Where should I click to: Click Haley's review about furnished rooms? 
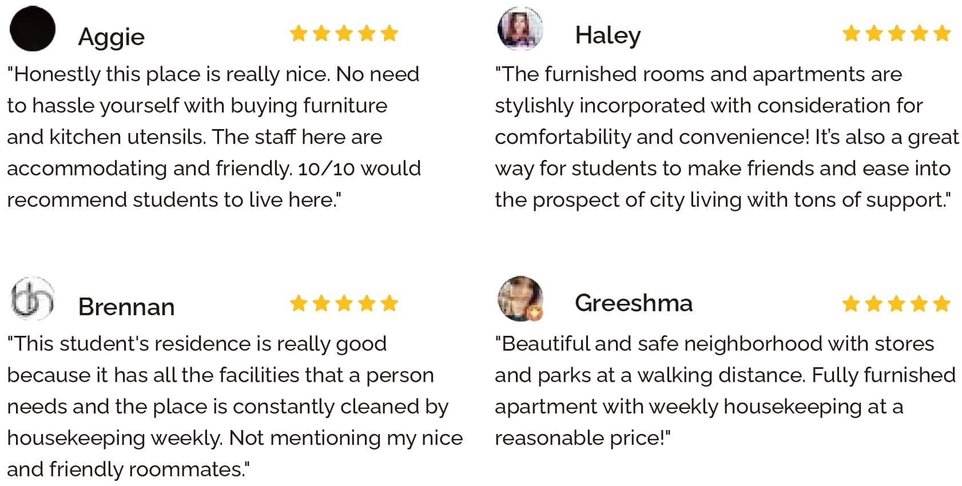pos(725,137)
